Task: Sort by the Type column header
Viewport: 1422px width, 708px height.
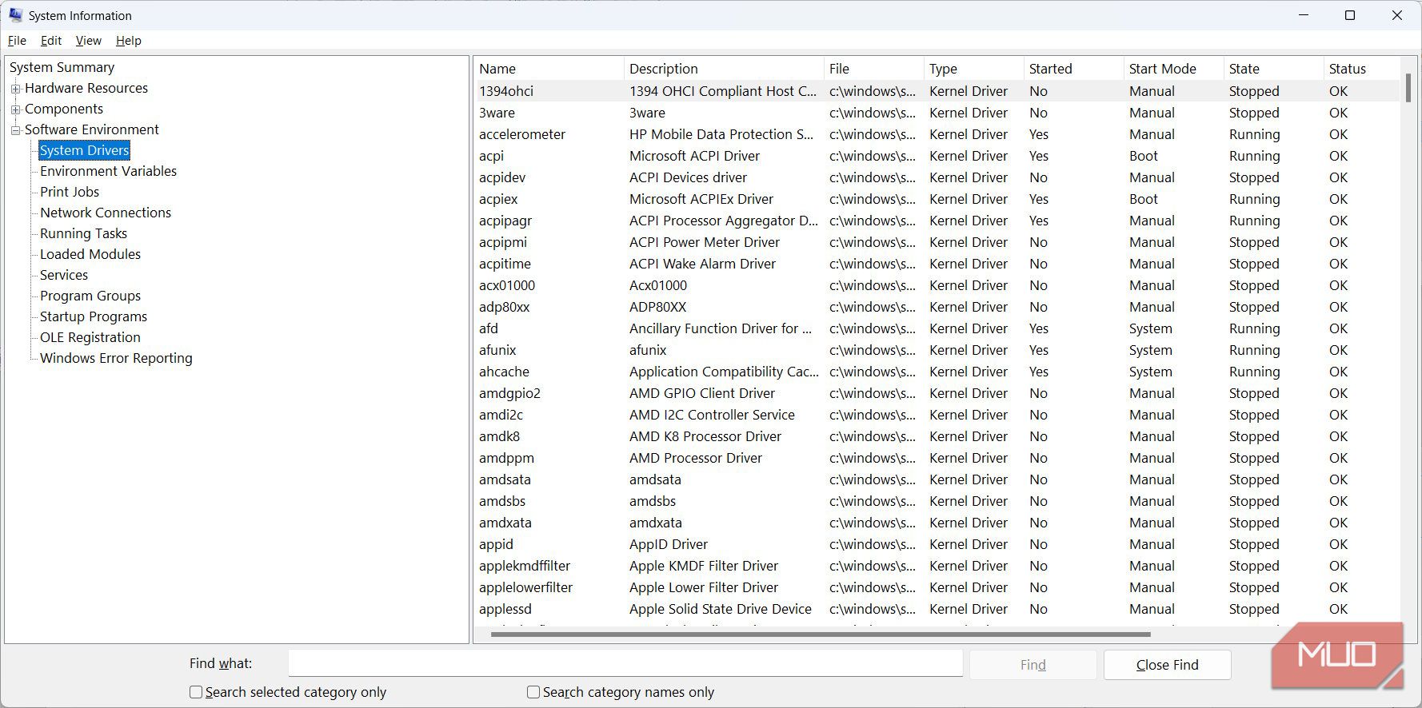Action: point(974,69)
